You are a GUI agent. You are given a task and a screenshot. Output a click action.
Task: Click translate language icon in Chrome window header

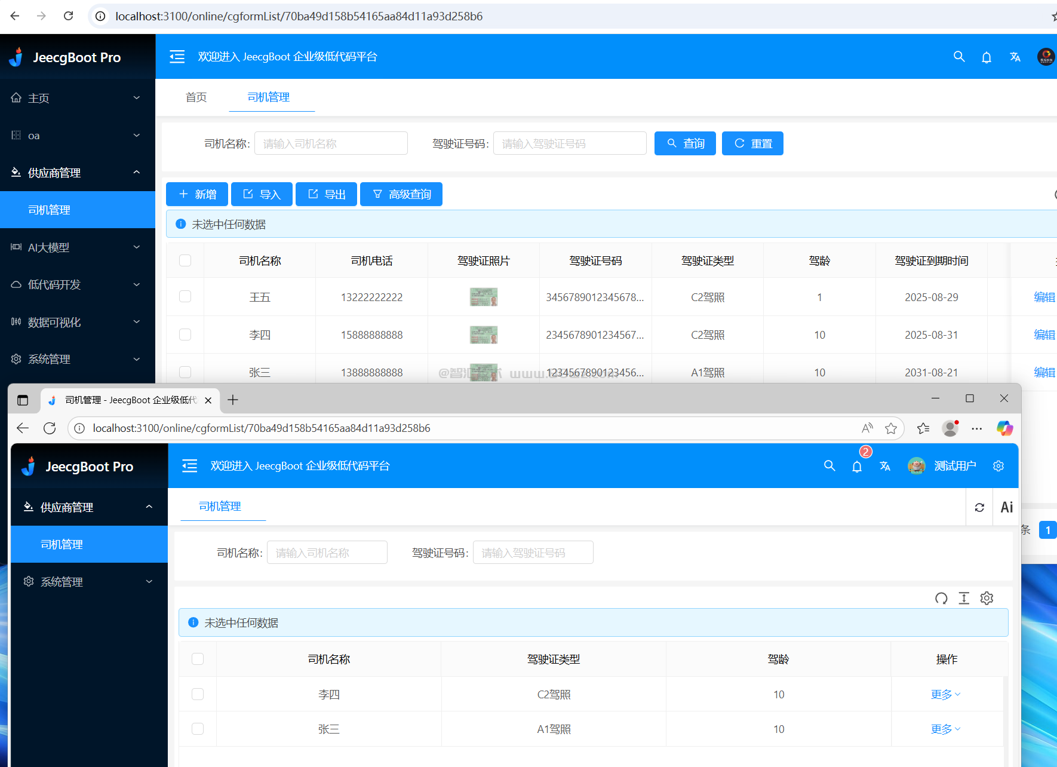coord(1015,57)
